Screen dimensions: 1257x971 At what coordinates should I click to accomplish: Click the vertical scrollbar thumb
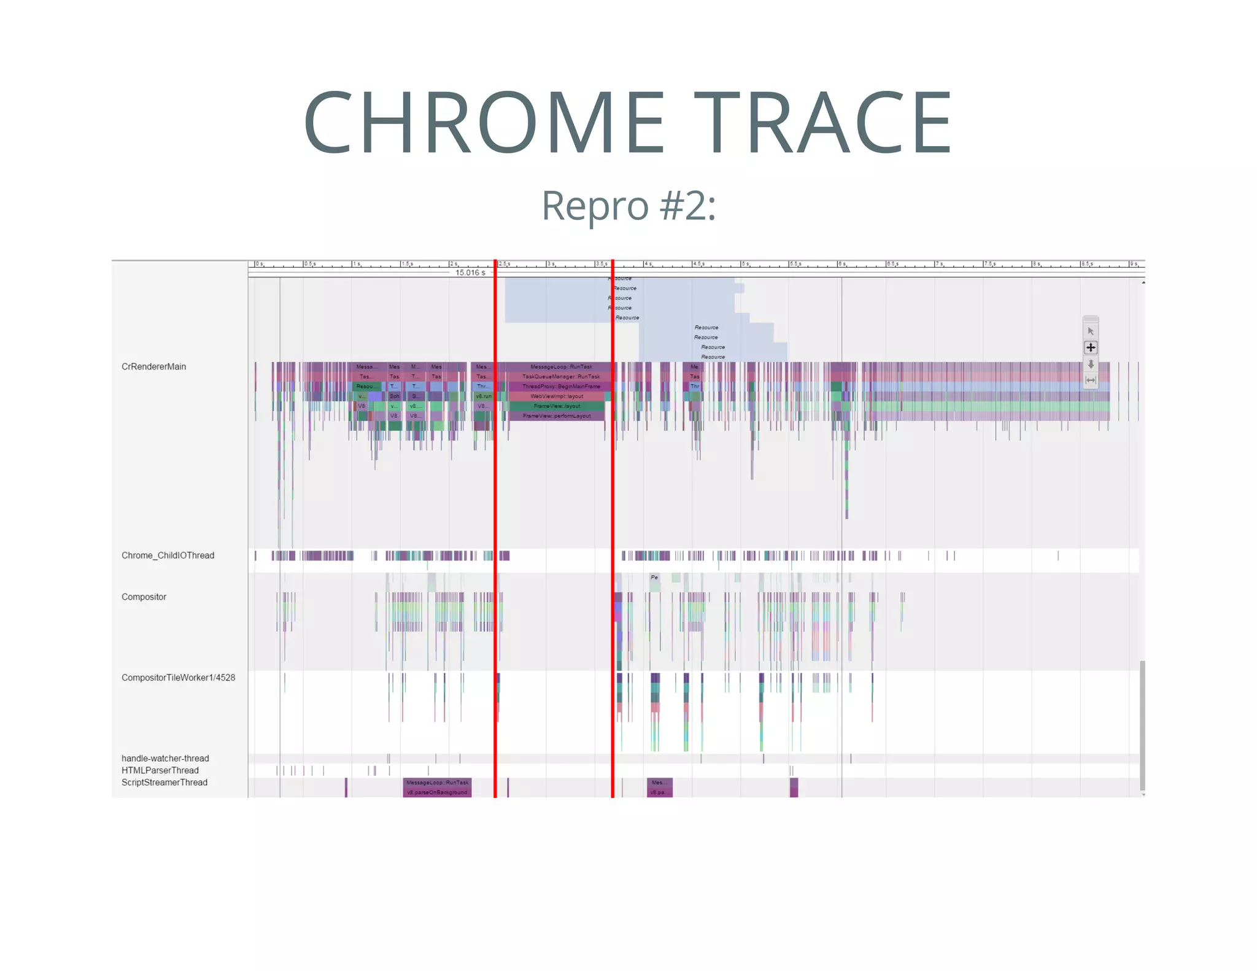[1142, 724]
